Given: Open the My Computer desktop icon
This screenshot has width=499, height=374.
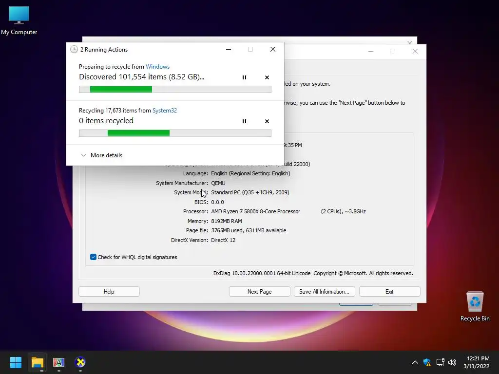Looking at the screenshot, I should point(19,20).
